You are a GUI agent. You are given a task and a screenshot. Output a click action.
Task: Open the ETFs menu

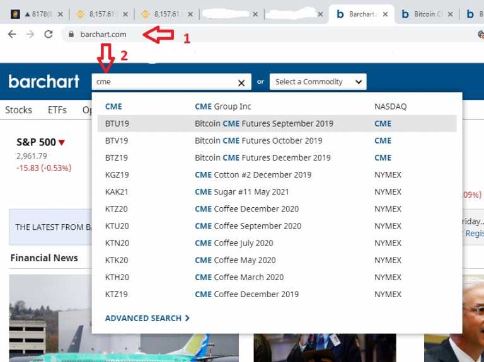click(57, 110)
